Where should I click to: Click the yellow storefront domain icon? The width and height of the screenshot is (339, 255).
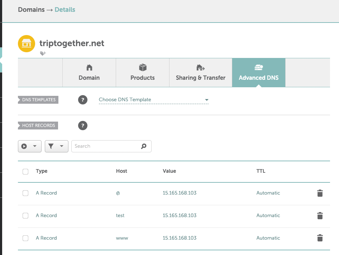(27, 44)
